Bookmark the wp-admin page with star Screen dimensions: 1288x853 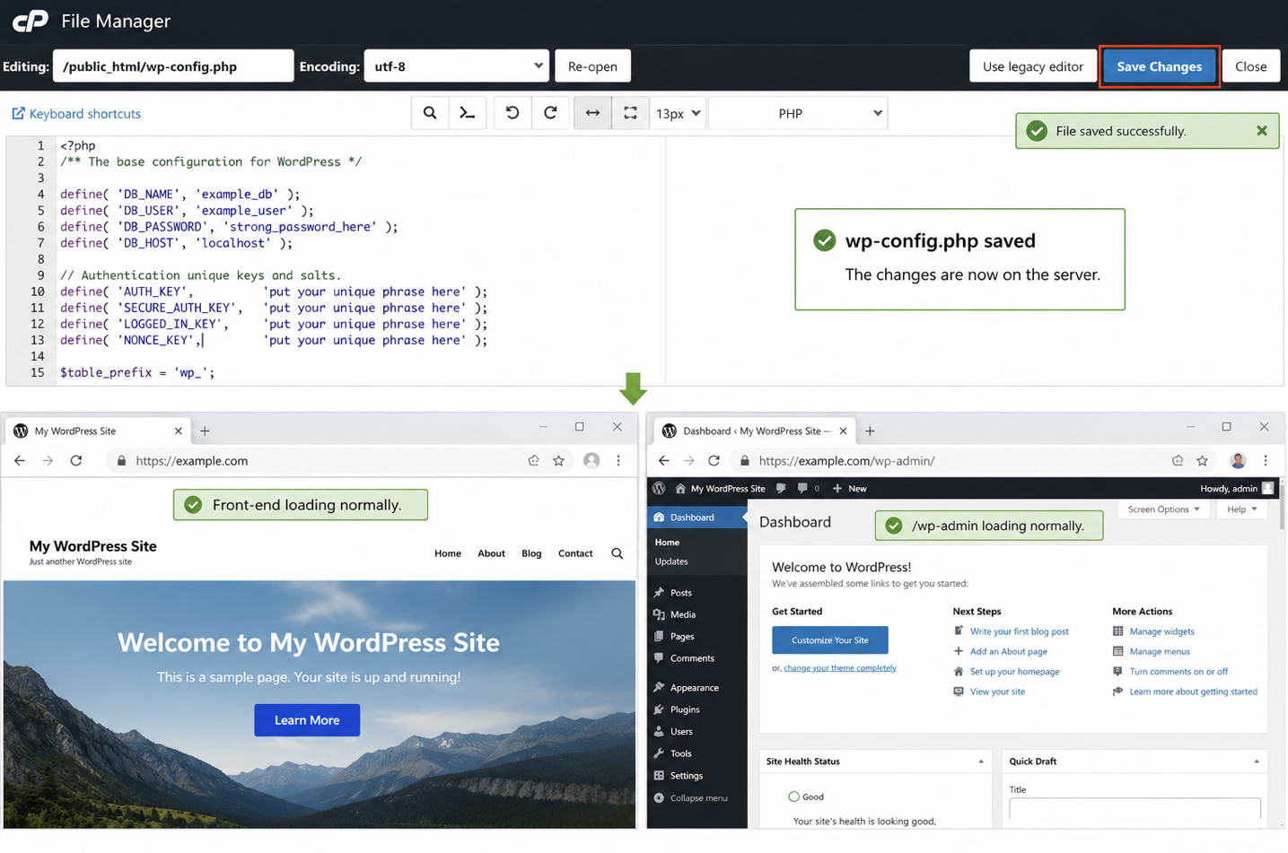(1202, 460)
